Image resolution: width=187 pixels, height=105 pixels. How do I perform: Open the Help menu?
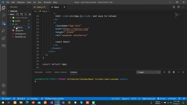55,2
